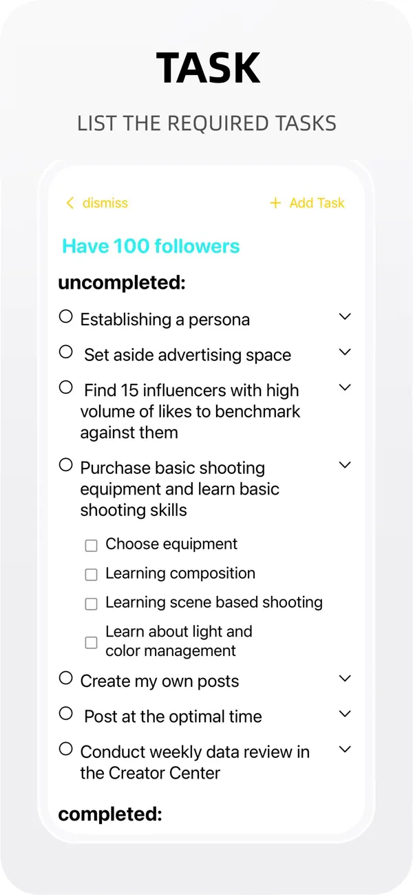Click the Add Task button text
The image size is (413, 895).
tap(317, 203)
